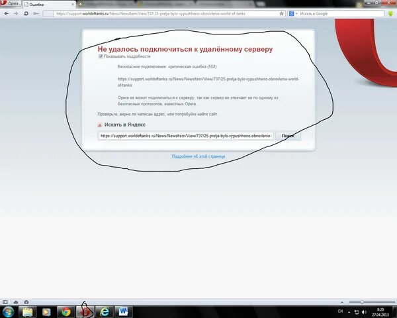
Task: Select the Ошибка tab
Action: click(x=50, y=5)
